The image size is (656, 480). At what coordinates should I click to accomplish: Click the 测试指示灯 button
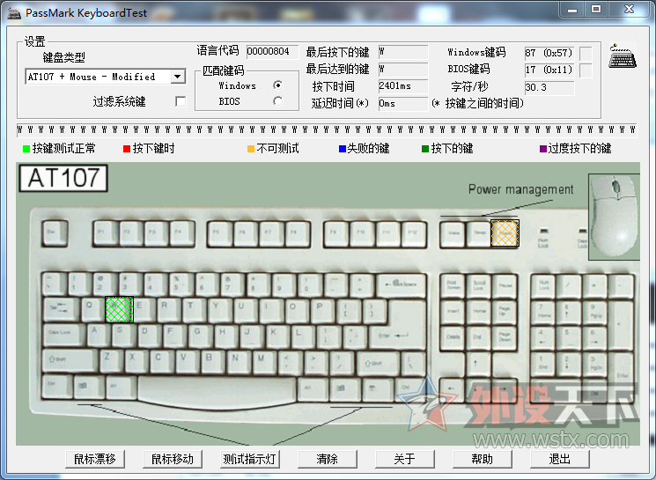250,459
